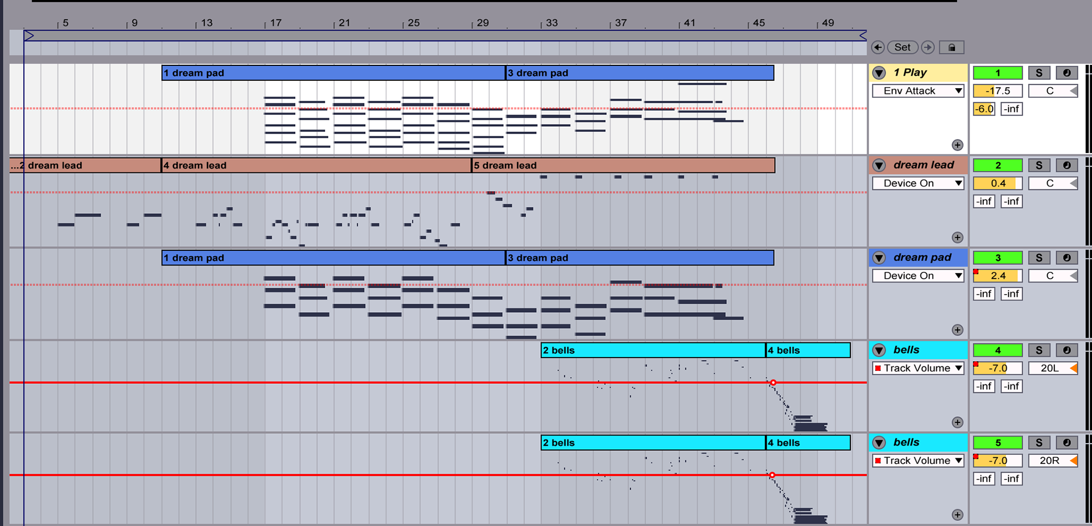Click bar 33 in the beat-time ruler
Screen dimensions: 1092x526
click(551, 23)
